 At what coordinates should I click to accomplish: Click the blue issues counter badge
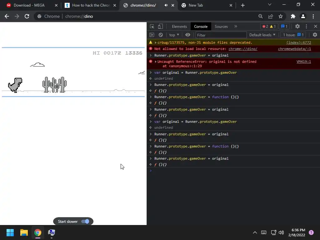pos(284,26)
